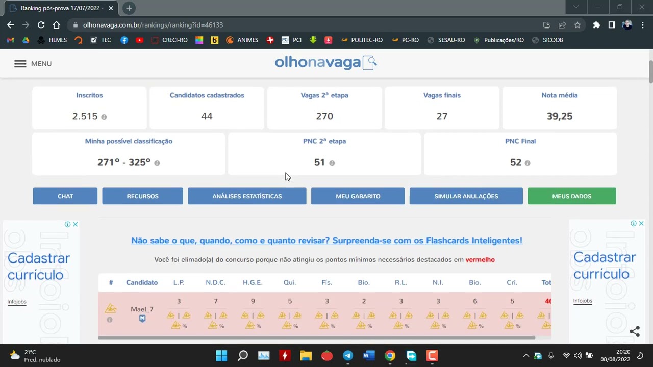Open MEU GABARITO
The width and height of the screenshot is (653, 367).
(x=358, y=196)
